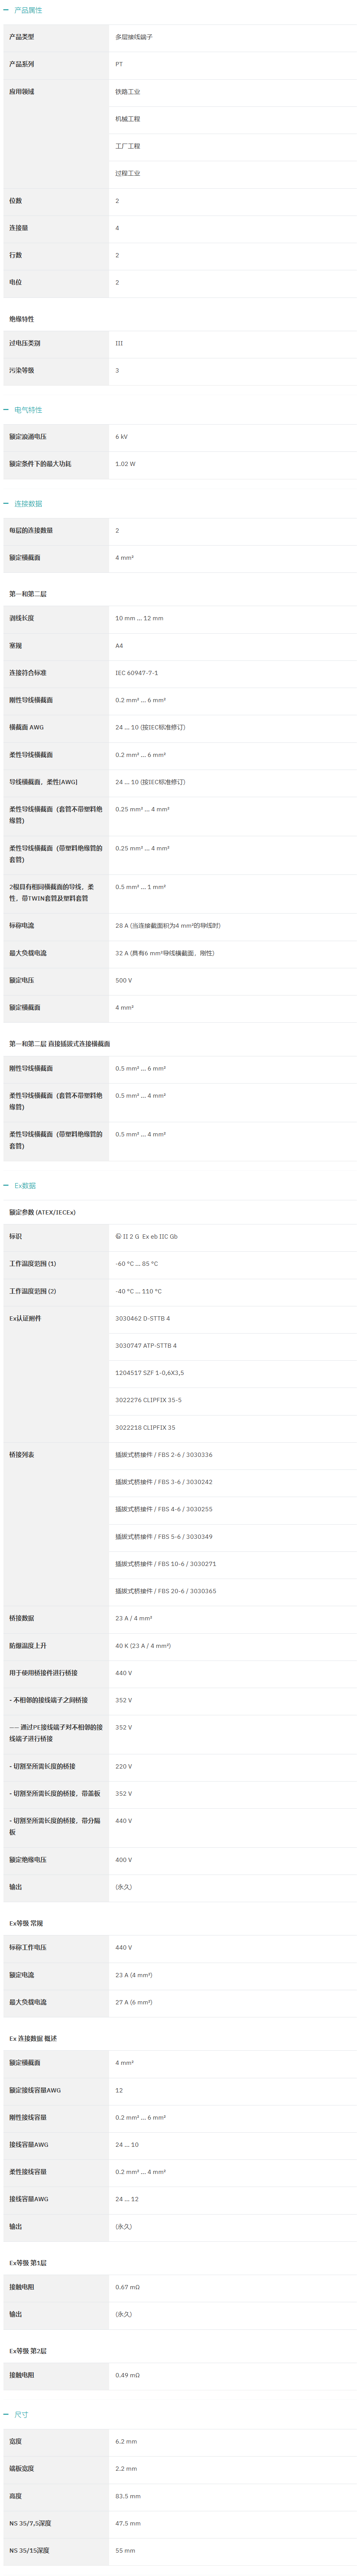Click NS 35/7,5 depth value 47.5 mm

(x=128, y=2523)
